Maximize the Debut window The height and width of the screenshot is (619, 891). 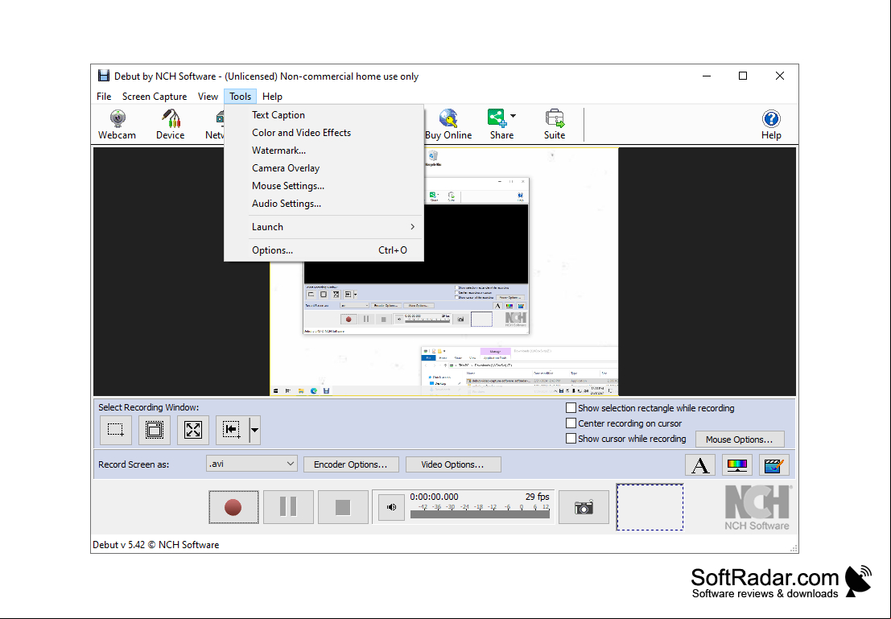(x=743, y=76)
